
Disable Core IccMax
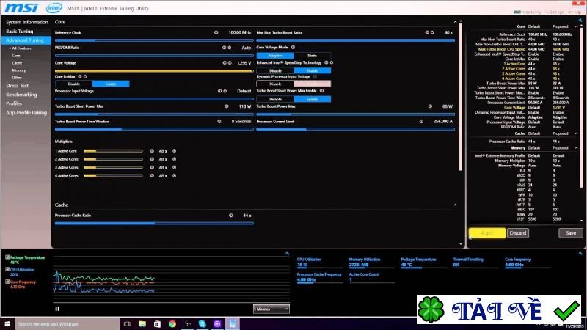(x=74, y=84)
